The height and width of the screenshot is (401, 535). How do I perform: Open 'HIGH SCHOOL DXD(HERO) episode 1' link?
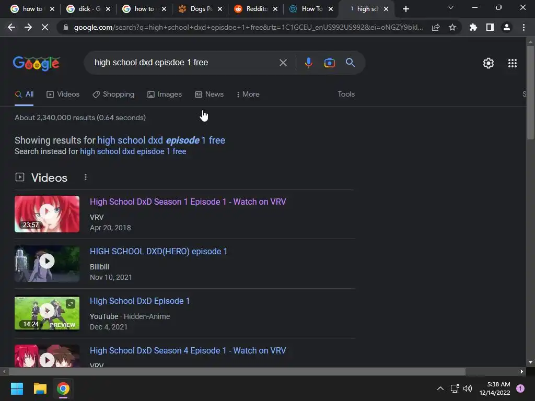(x=158, y=252)
